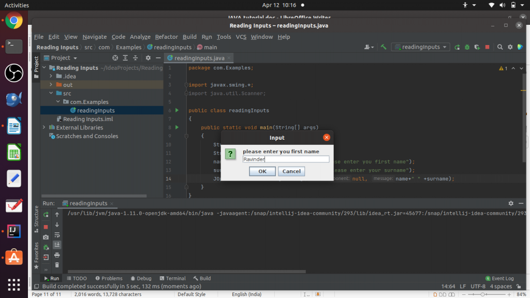Build the project using the hammer icon
This screenshot has width=530, height=298.
point(384,47)
